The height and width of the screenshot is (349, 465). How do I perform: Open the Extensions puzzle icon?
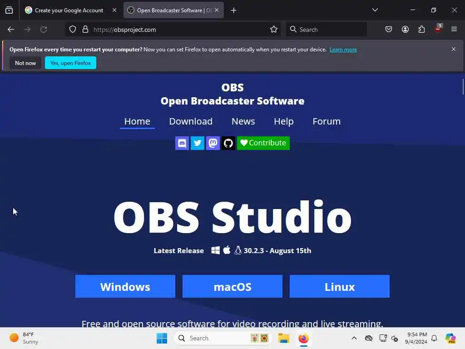pos(421,30)
